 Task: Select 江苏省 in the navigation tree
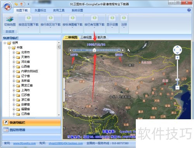[x=25, y=95]
